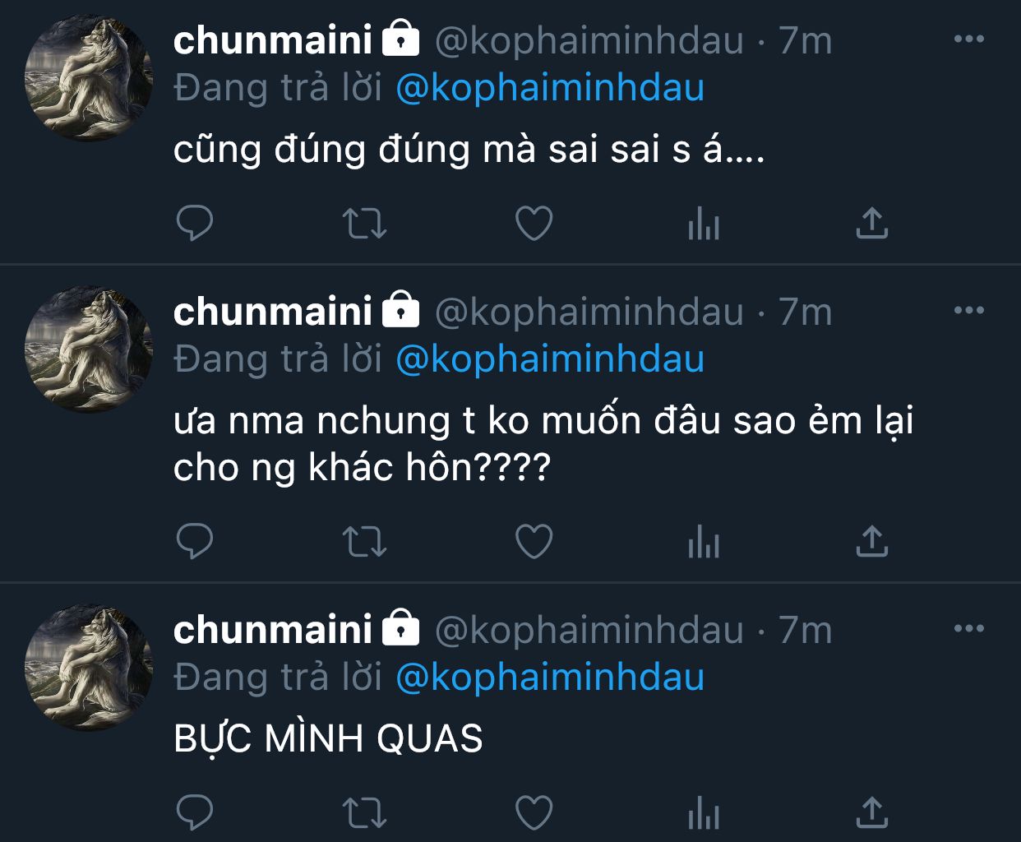
Task: Reply to the "ưa nma nchung" tweet
Action: (x=195, y=541)
